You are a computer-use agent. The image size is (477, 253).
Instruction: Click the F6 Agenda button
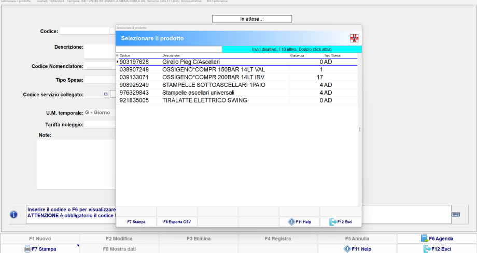(x=437, y=239)
